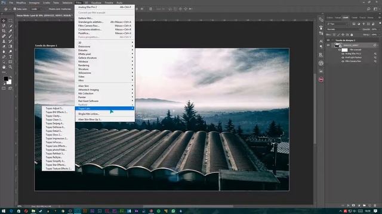This screenshot has width=382, height=214.
Task: Select the Lasso tool
Action: pyautogui.click(x=4, y=26)
